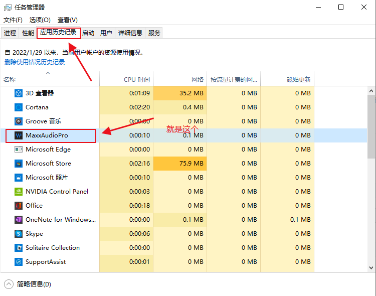Collapse to 简略信息 view using the chevron icon
This screenshot has width=376, height=296.
[x=9, y=284]
